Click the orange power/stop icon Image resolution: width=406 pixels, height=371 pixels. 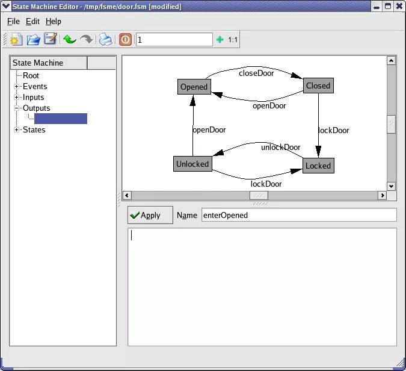pyautogui.click(x=125, y=40)
